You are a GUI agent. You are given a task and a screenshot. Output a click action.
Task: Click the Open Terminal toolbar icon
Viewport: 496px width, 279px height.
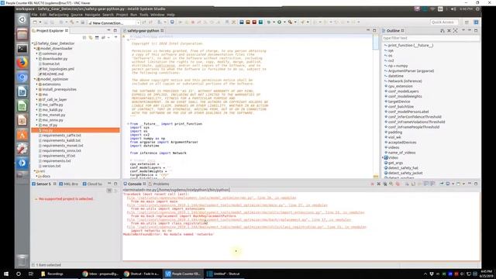[x=172, y=22]
